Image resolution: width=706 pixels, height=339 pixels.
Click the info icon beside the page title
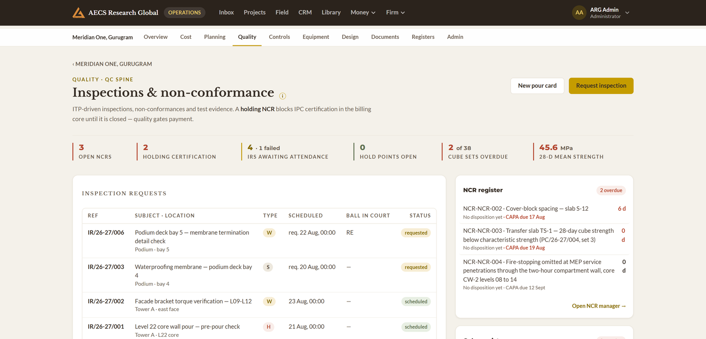click(283, 96)
